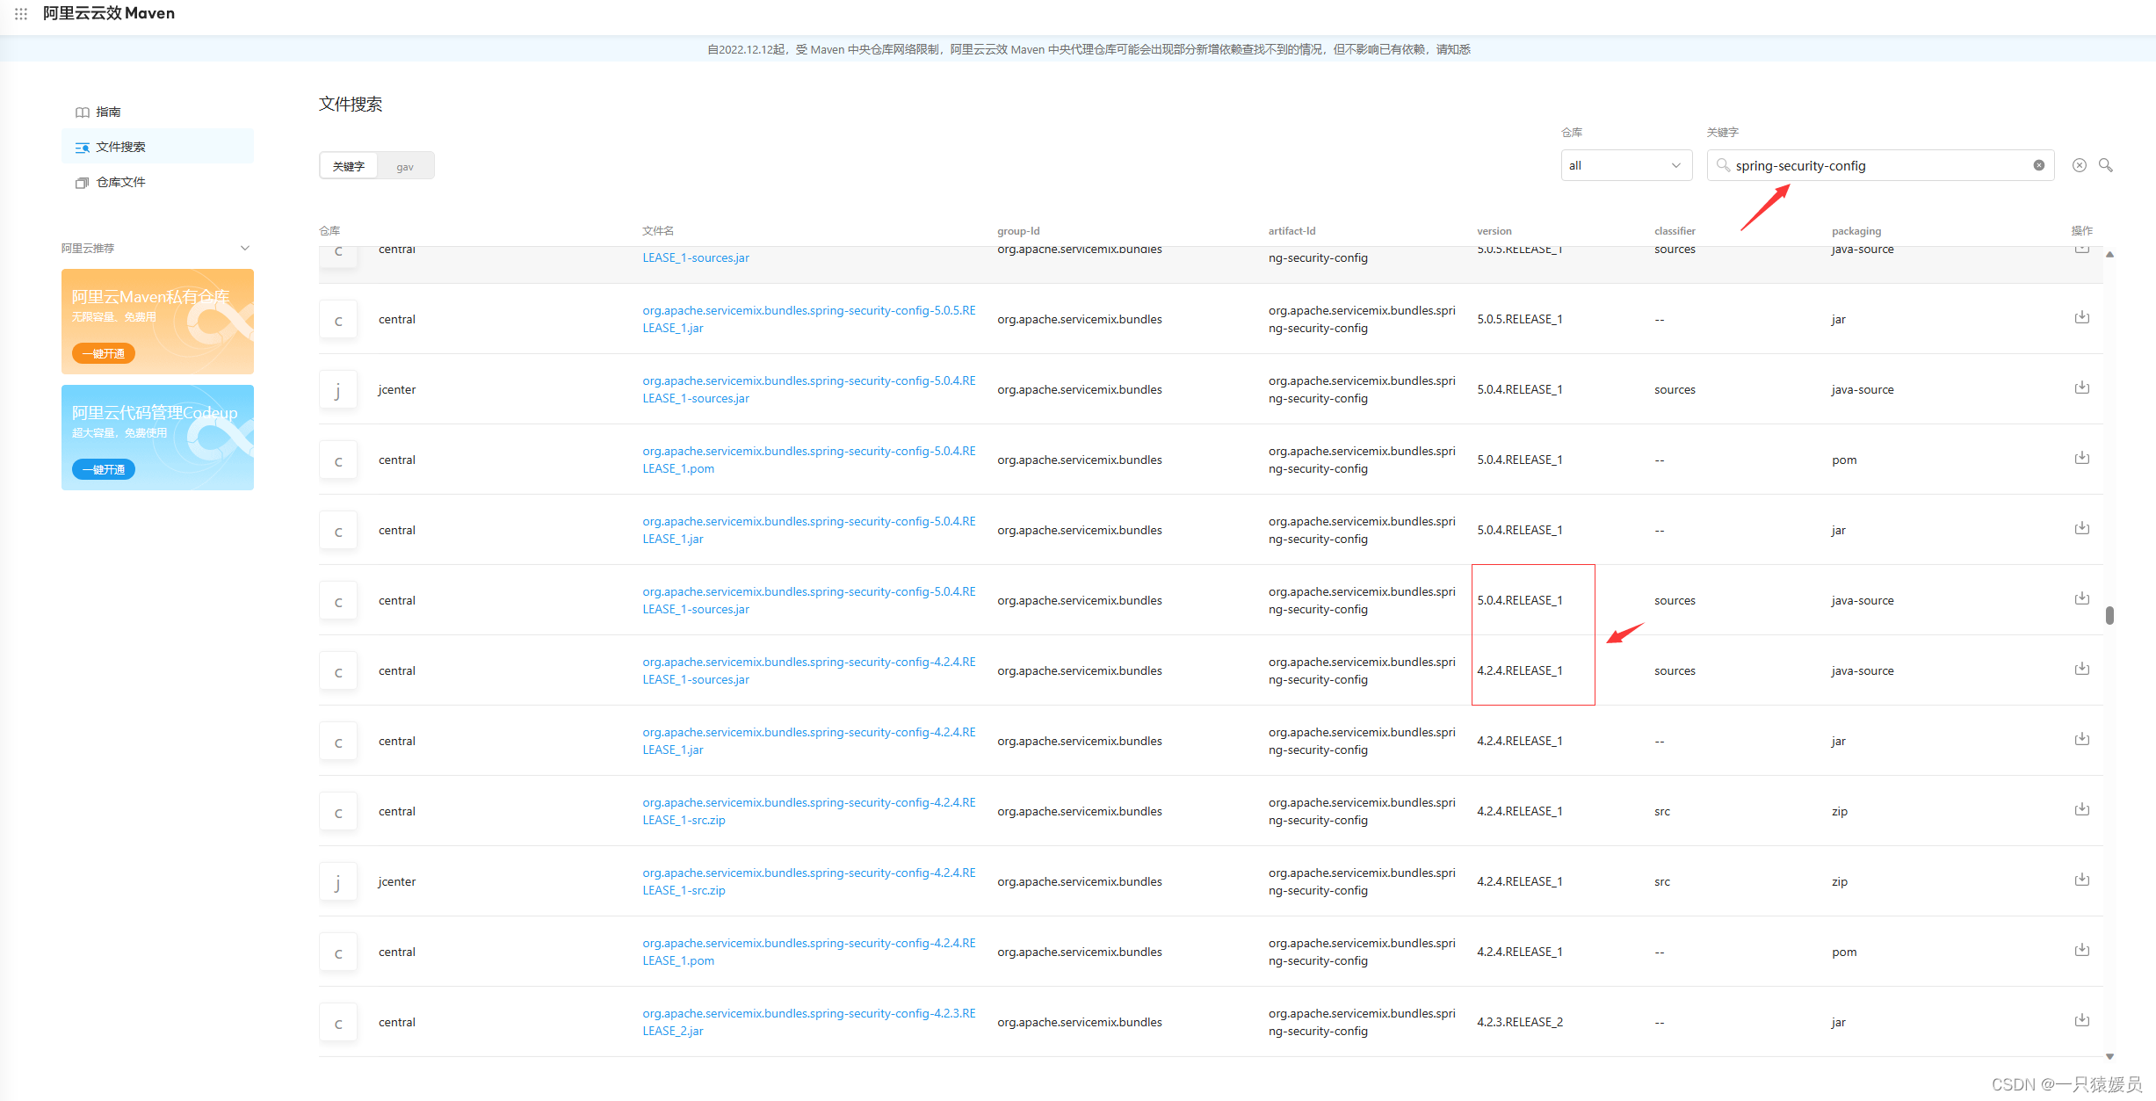Collapse the 阿里云推荐 section
This screenshot has height=1101, width=2156.
click(245, 248)
